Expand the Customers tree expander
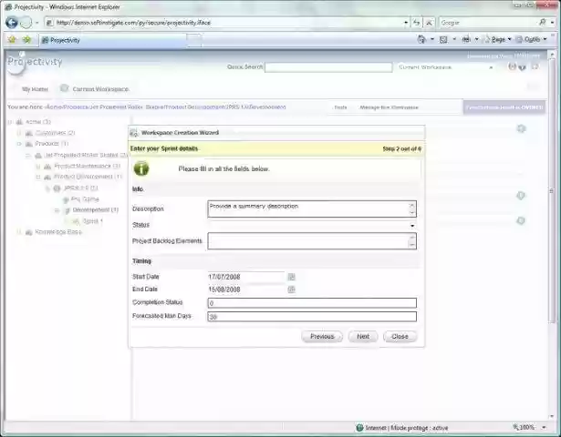Image resolution: width=561 pixels, height=437 pixels. coord(19,133)
